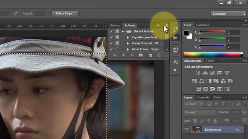Add a Vibrance adjustment
Image resolution: width=248 pixels, height=139 pixels.
click(x=227, y=73)
